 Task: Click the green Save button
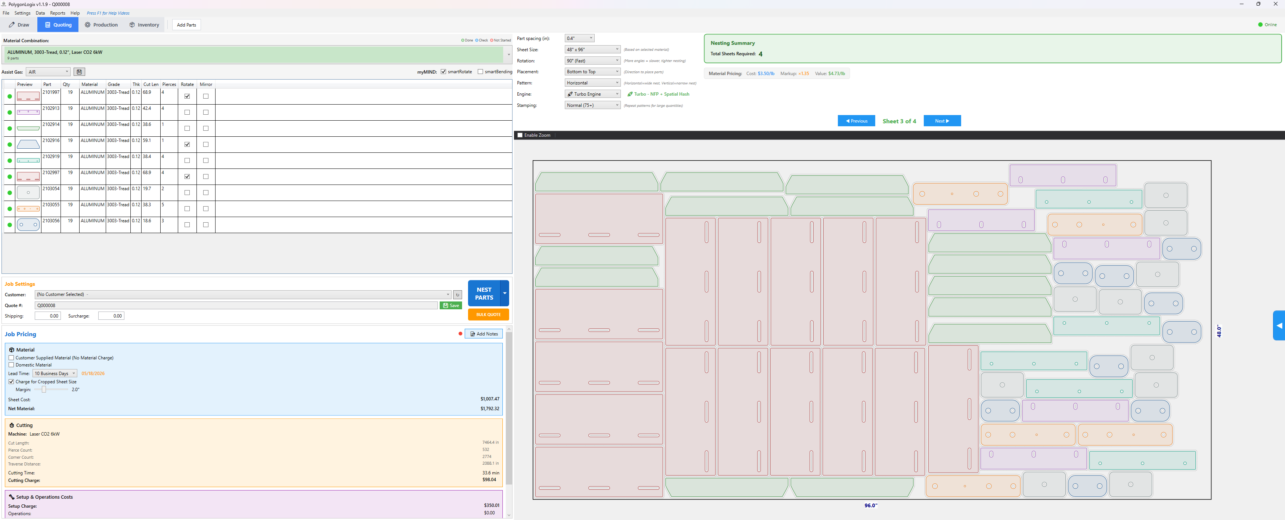click(x=451, y=306)
